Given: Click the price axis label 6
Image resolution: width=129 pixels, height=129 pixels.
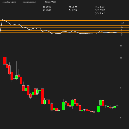Looking at the screenshot, I should (x=120, y=88).
